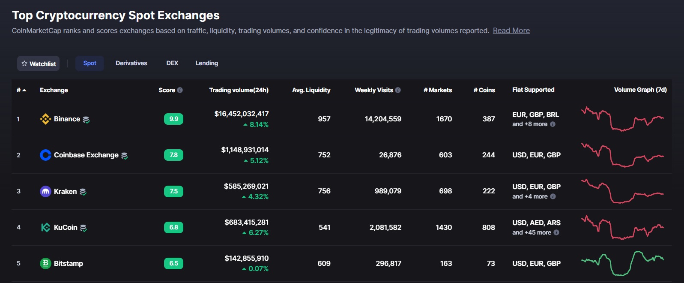Click Bitstamp's green 7d volume graph
The image size is (684, 283).
(622, 263)
